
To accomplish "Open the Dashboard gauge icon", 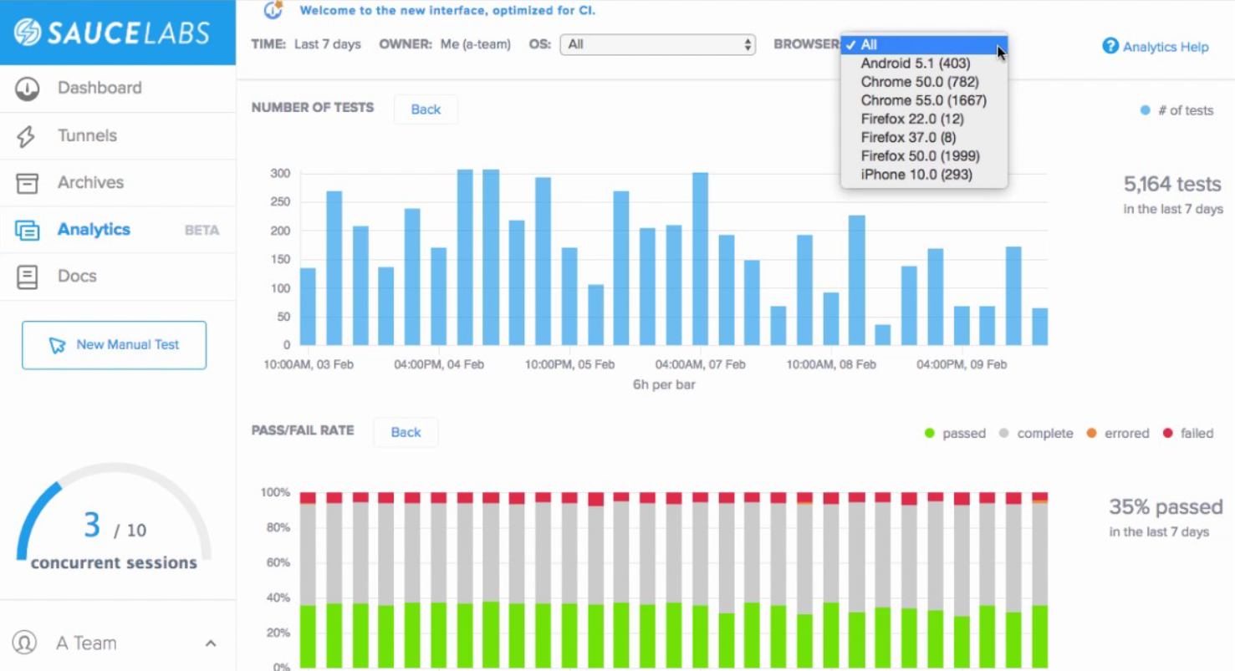I will pyautogui.click(x=27, y=89).
